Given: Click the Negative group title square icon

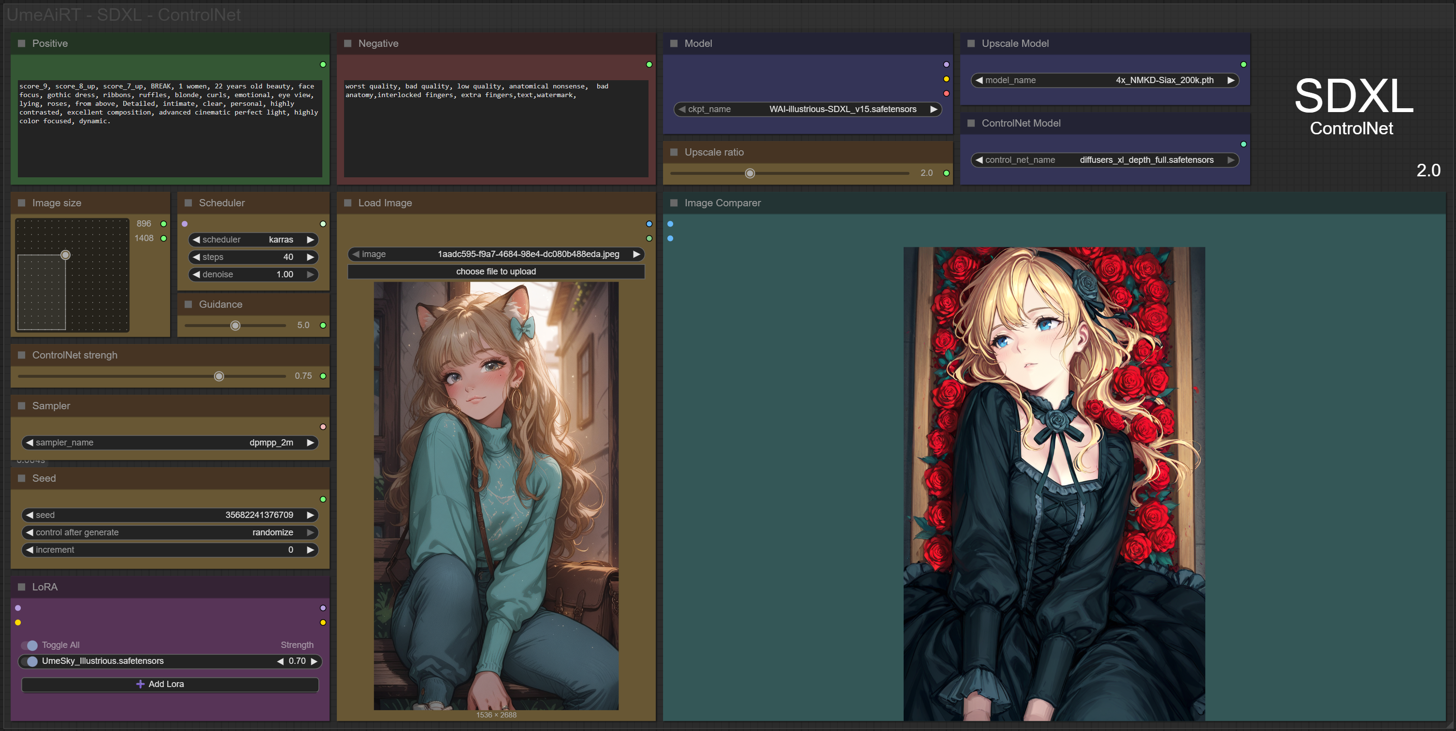Looking at the screenshot, I should click(x=347, y=43).
